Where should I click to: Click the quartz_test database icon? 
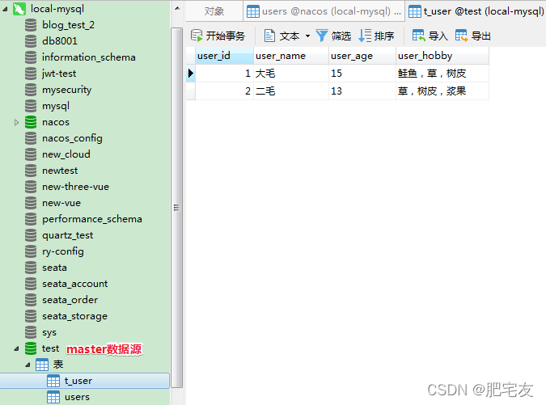tap(31, 235)
